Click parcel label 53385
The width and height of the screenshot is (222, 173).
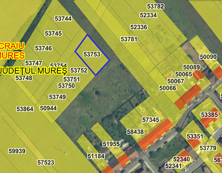pos(210,114)
